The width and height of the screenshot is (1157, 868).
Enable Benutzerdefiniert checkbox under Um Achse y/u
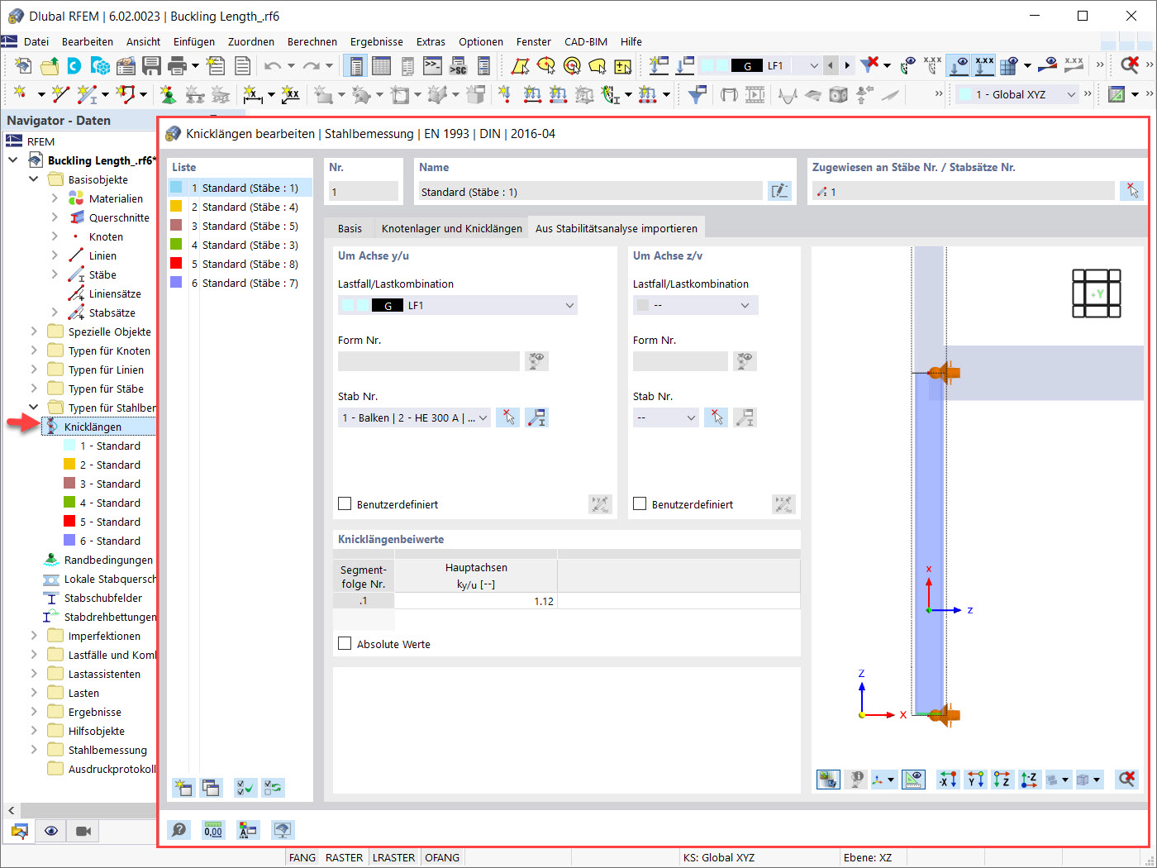(x=345, y=503)
